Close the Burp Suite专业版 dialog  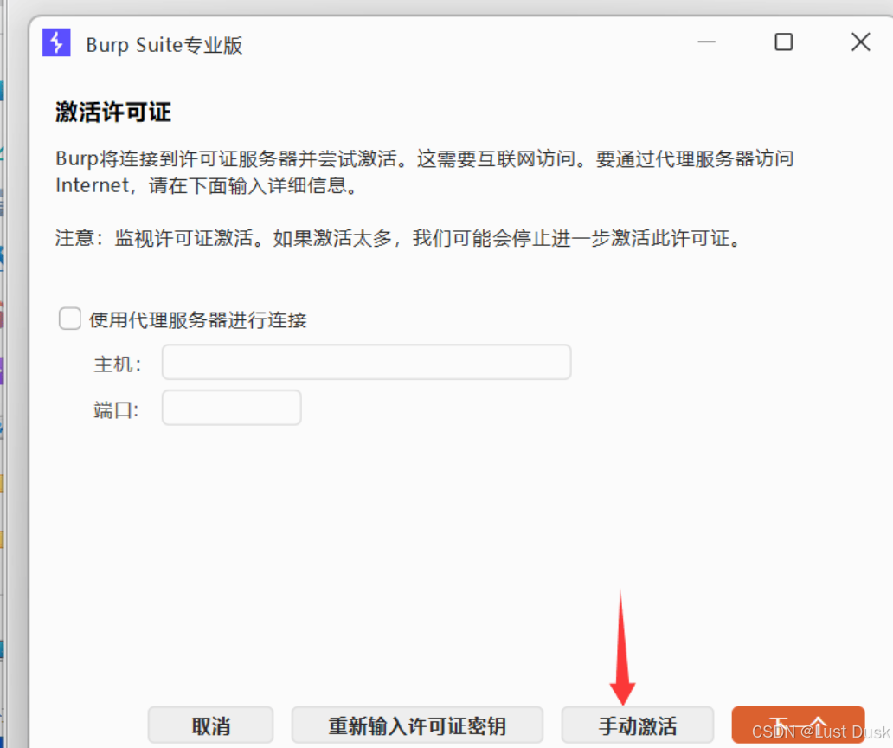(860, 42)
